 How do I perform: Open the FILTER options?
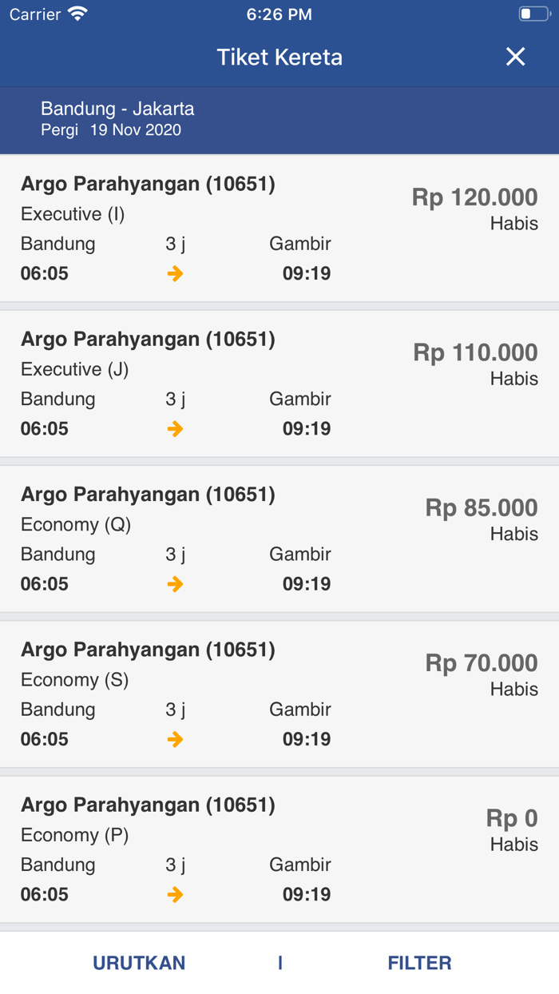point(418,963)
